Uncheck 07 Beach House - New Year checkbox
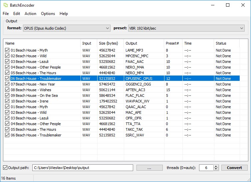 click(x=7, y=84)
